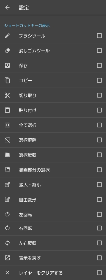Go back using the arrow icon

(x=7, y=8)
